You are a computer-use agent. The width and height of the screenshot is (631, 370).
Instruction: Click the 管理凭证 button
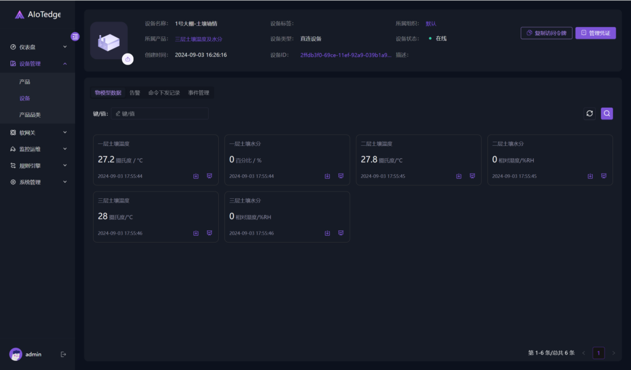click(x=595, y=33)
